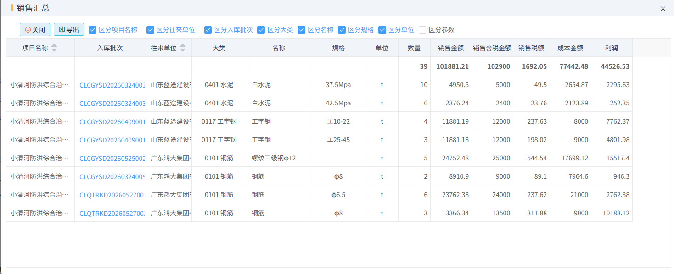Export the summary with the 导出 button
Image resolution: width=674 pixels, height=274 pixels.
[69, 30]
